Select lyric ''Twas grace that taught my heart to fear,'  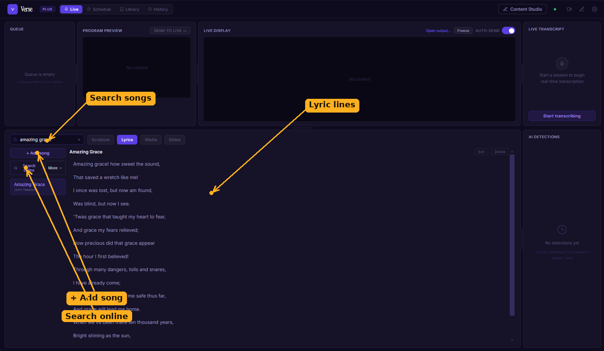(119, 217)
